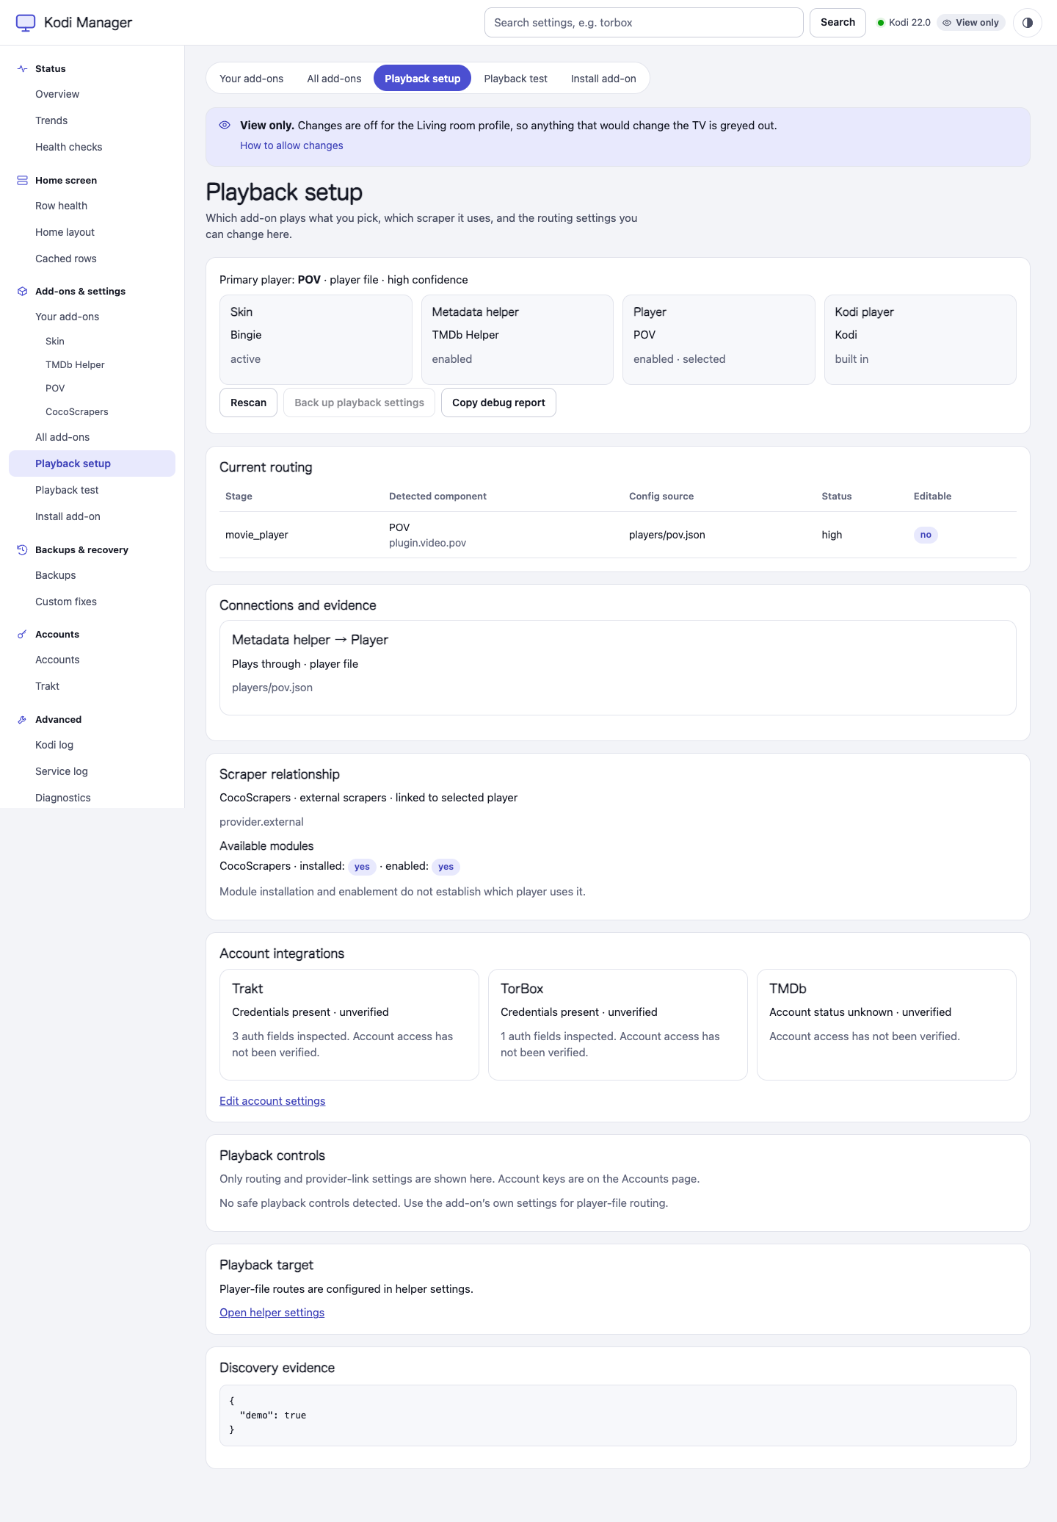This screenshot has width=1057, height=1522.
Task: Toggle the dark/light theme icon
Action: click(x=1028, y=23)
